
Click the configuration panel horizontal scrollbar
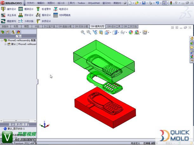click(16, 121)
